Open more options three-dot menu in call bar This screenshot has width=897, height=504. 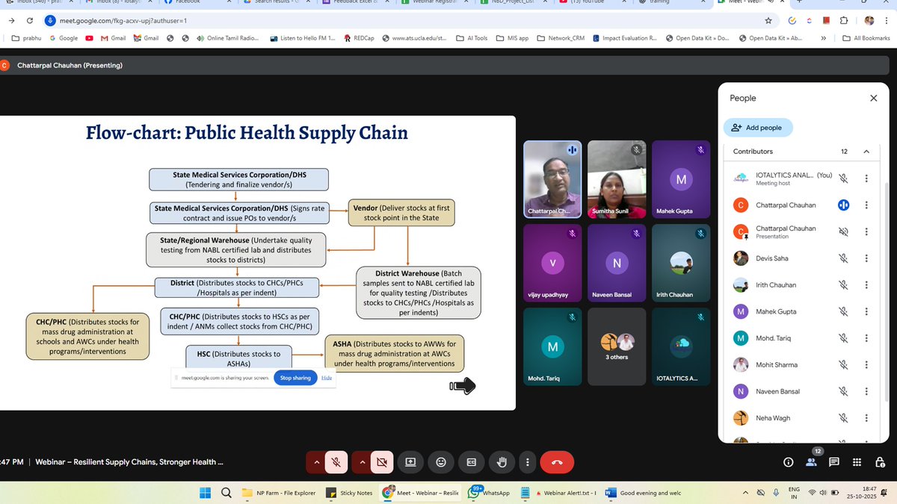[x=528, y=462]
